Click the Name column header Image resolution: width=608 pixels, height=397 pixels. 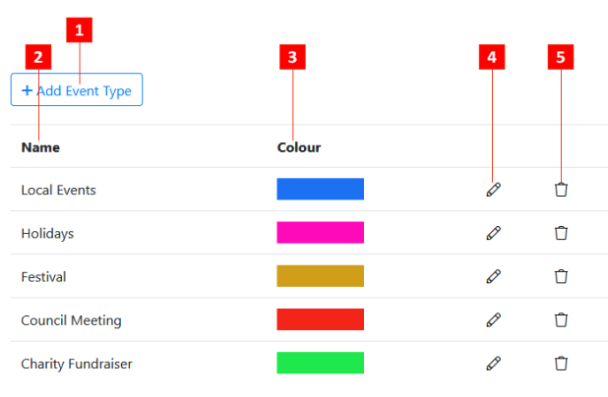[x=40, y=147]
